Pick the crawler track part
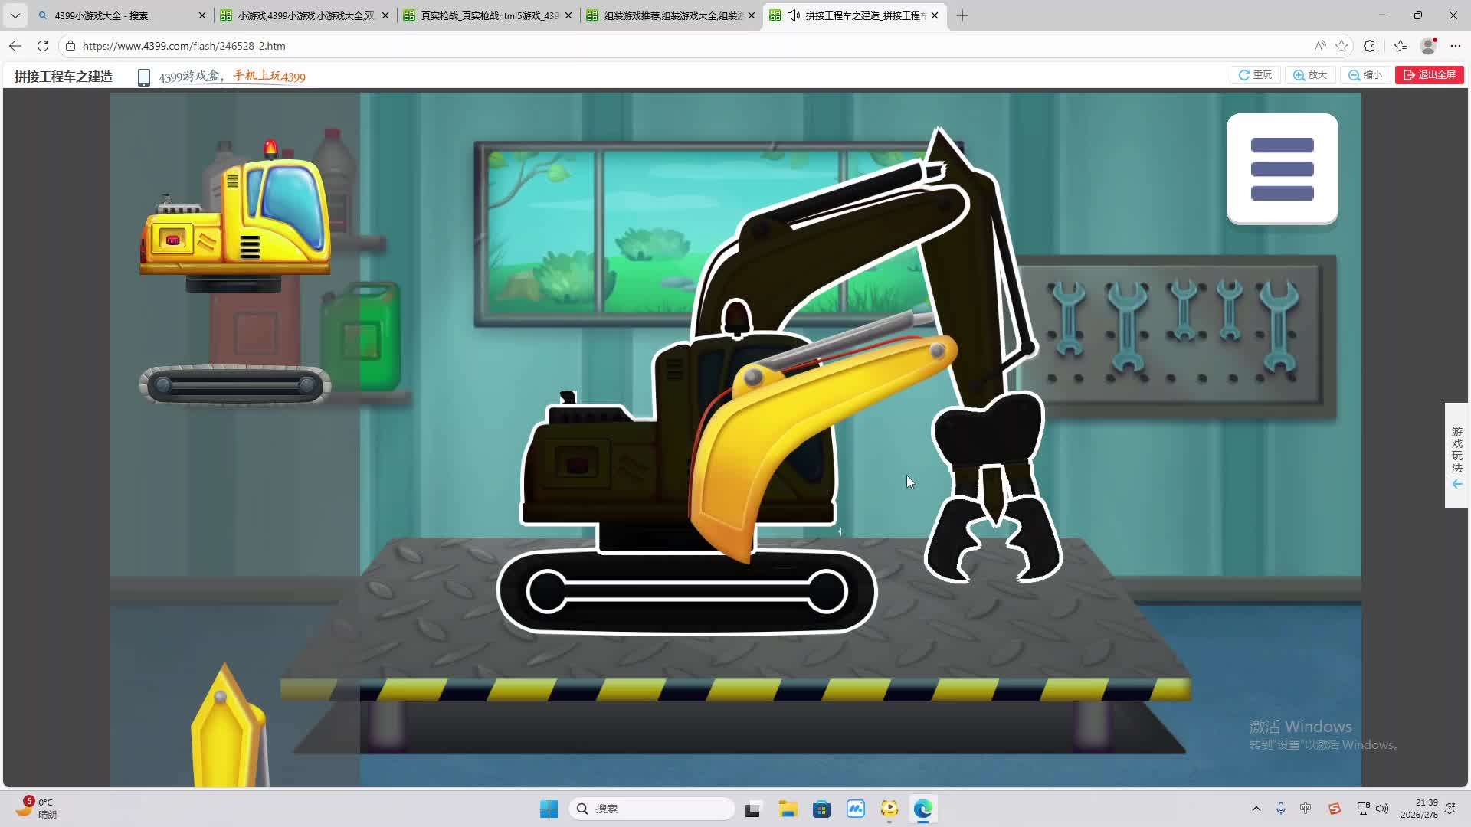 click(234, 385)
